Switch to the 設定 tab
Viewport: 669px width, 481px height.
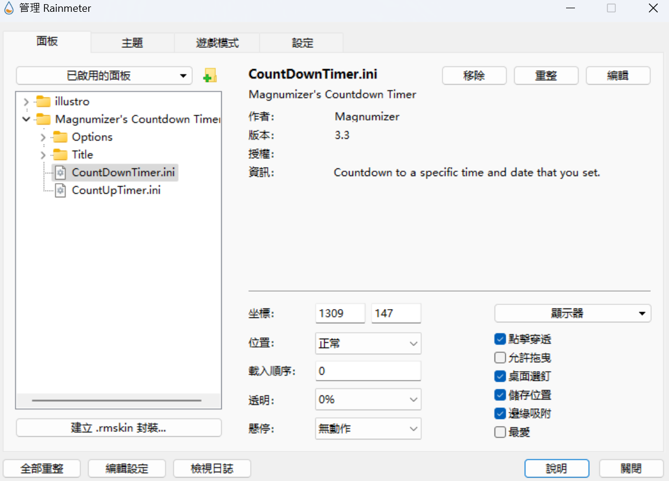(302, 43)
